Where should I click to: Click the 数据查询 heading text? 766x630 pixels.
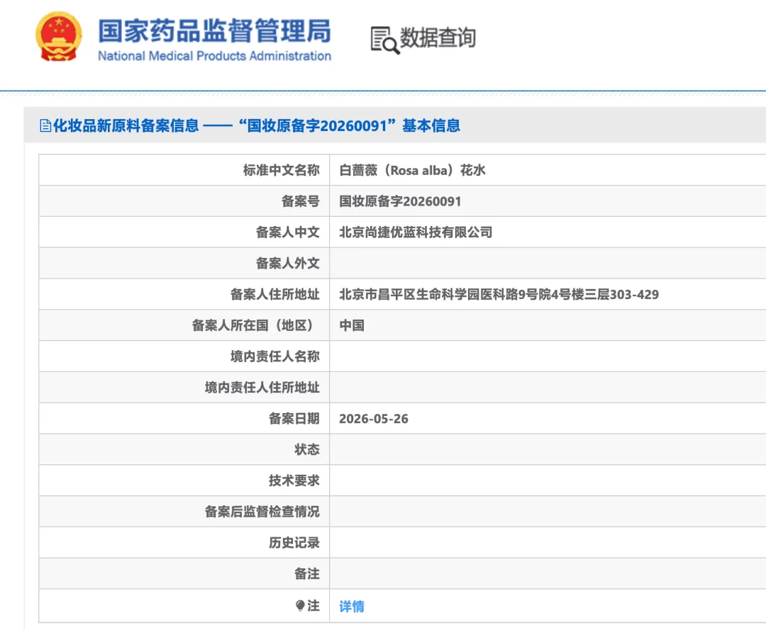pos(438,38)
